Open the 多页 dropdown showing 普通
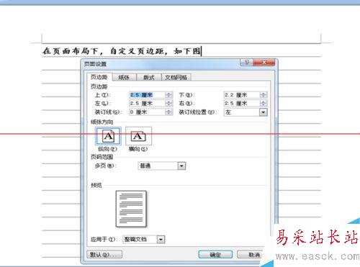Screen dimensions: 360x267 tap(162, 166)
